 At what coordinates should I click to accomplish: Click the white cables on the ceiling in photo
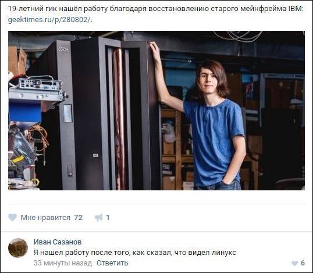point(237,36)
